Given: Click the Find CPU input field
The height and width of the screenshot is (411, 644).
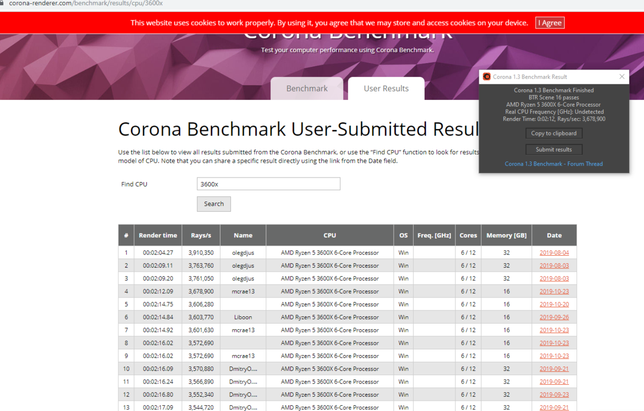Looking at the screenshot, I should click(269, 184).
